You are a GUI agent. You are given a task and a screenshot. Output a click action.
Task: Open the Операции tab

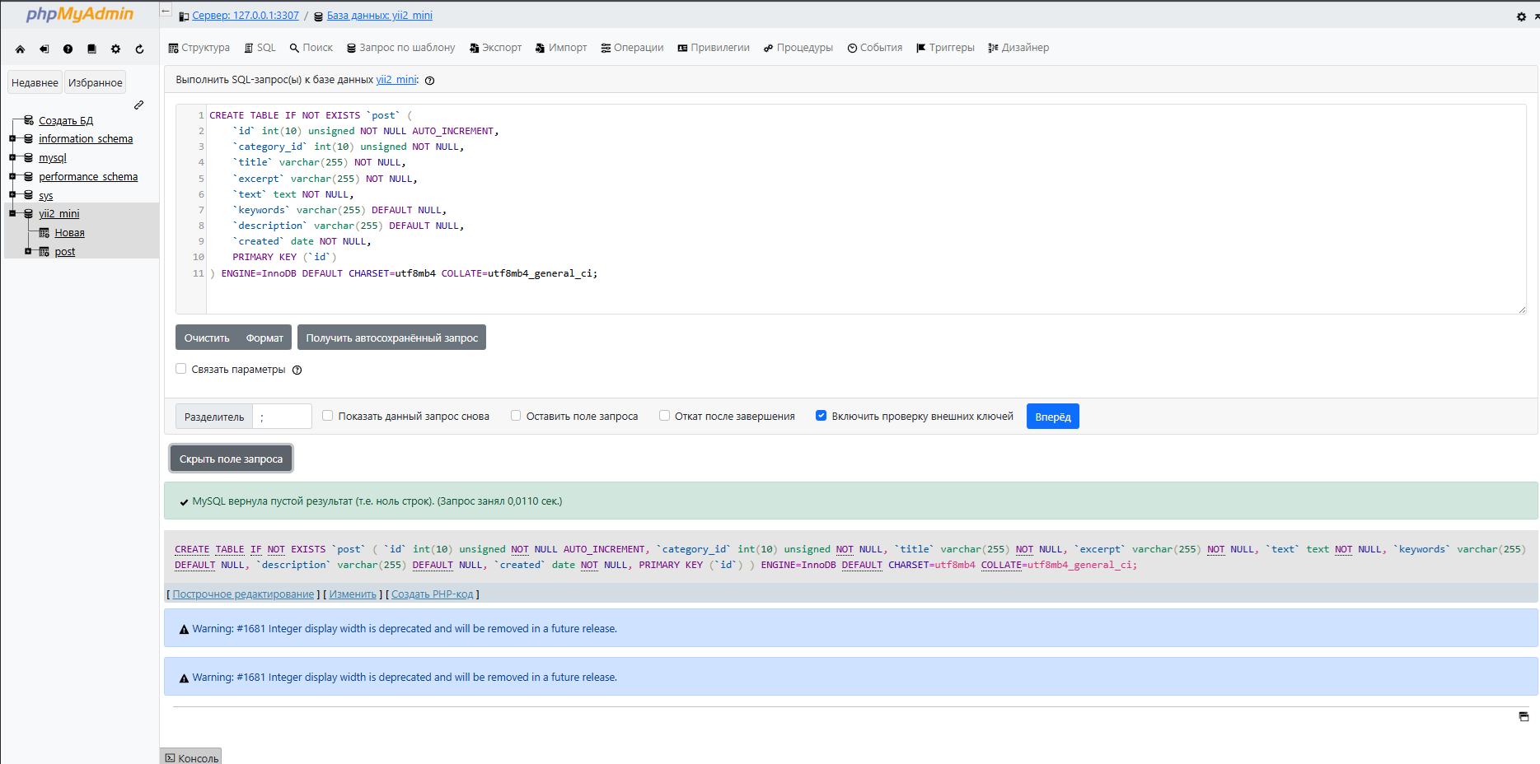point(632,48)
